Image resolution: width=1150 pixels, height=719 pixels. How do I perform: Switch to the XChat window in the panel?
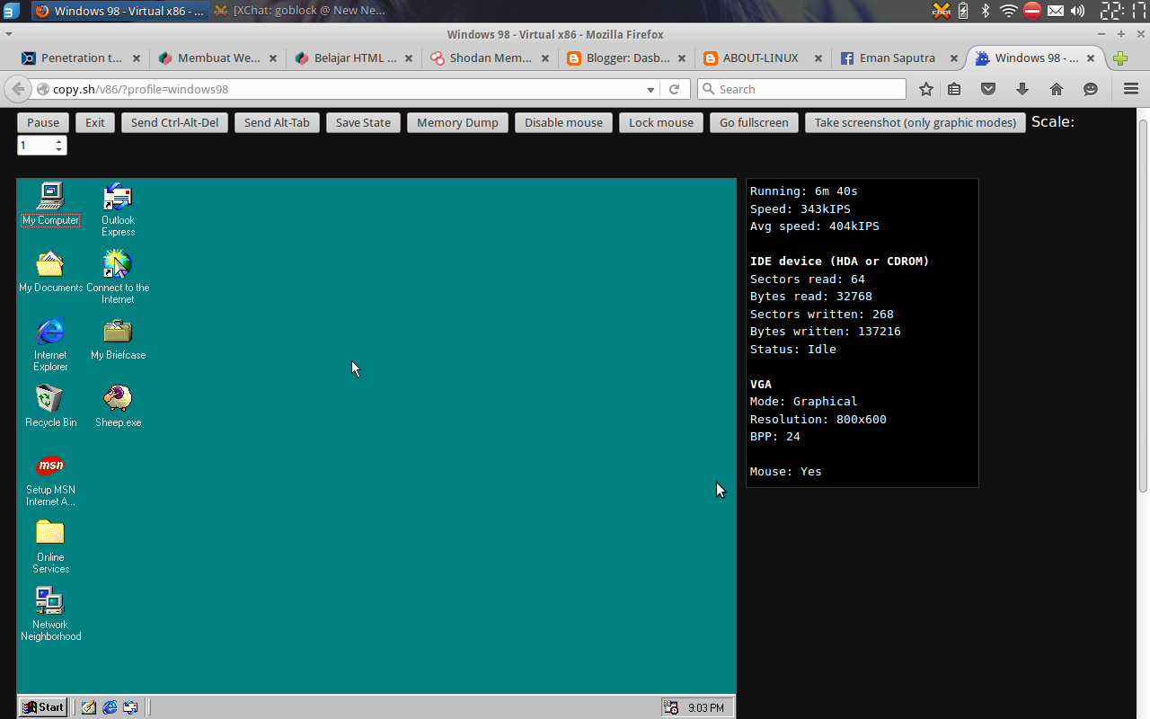pyautogui.click(x=299, y=11)
